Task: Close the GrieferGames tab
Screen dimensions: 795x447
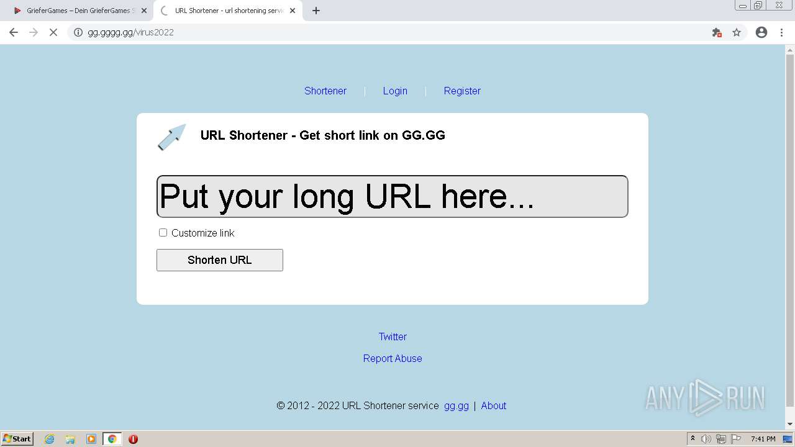Action: (x=144, y=11)
